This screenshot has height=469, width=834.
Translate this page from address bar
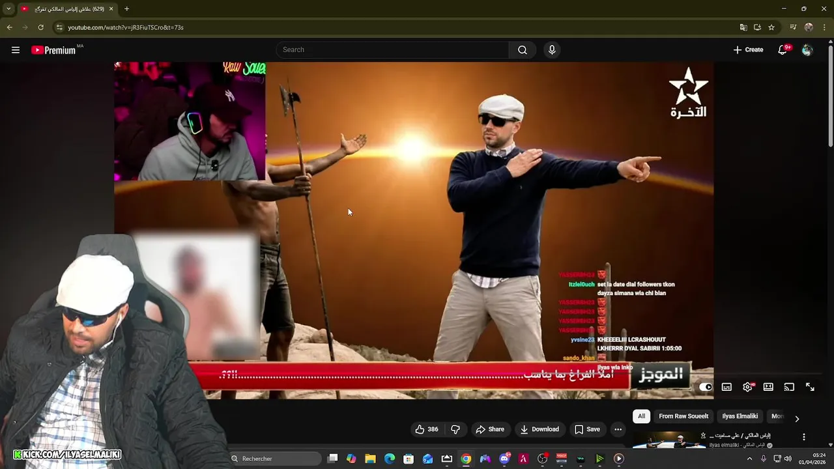[743, 27]
